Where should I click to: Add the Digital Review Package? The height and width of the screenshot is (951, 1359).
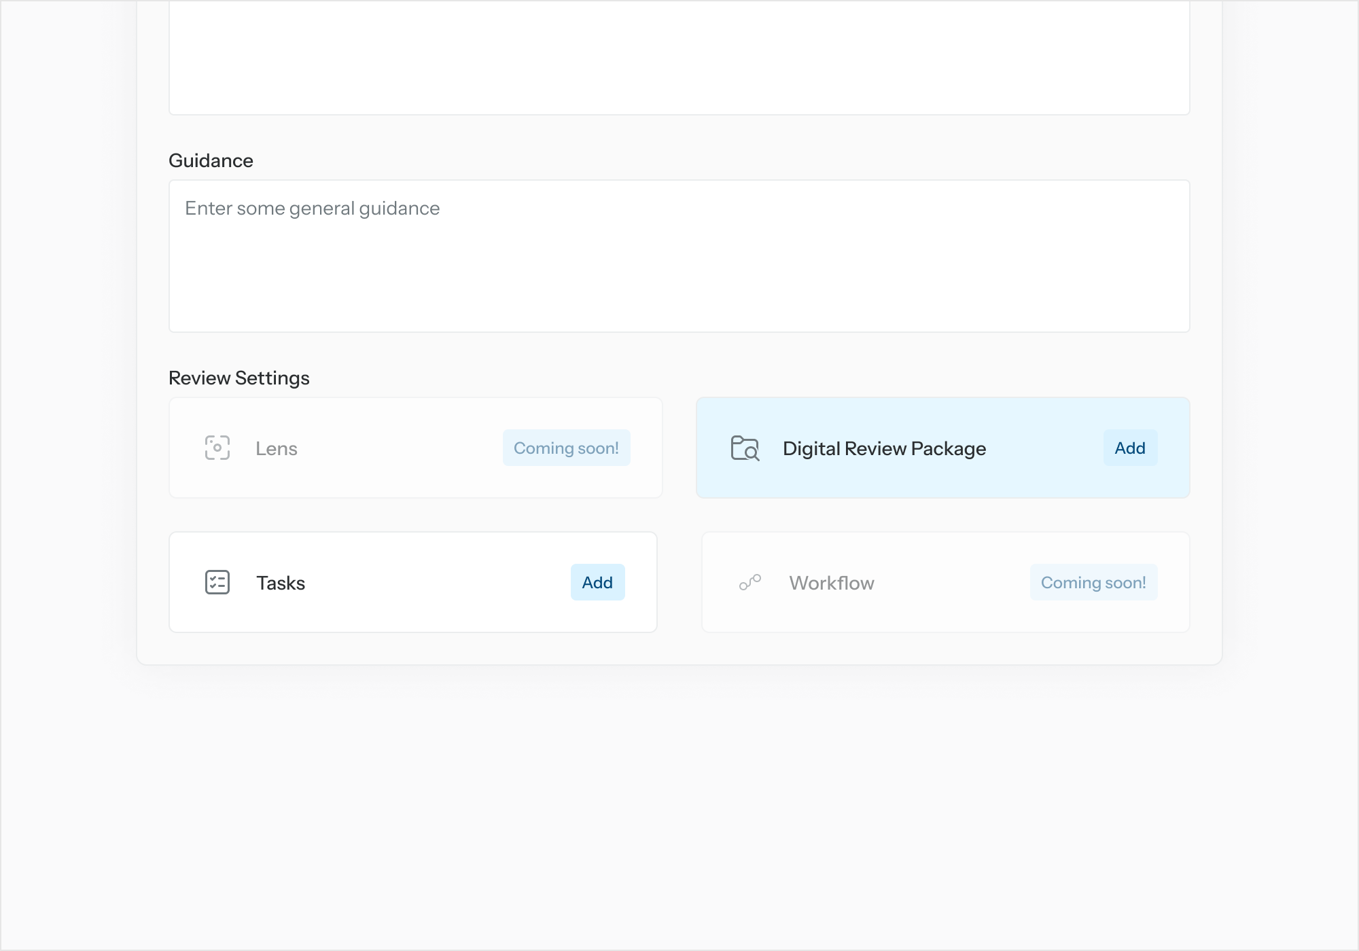1129,448
